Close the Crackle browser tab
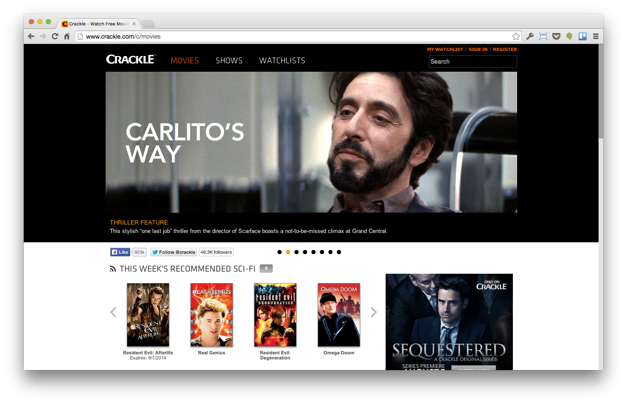627x404 pixels. pos(134,24)
